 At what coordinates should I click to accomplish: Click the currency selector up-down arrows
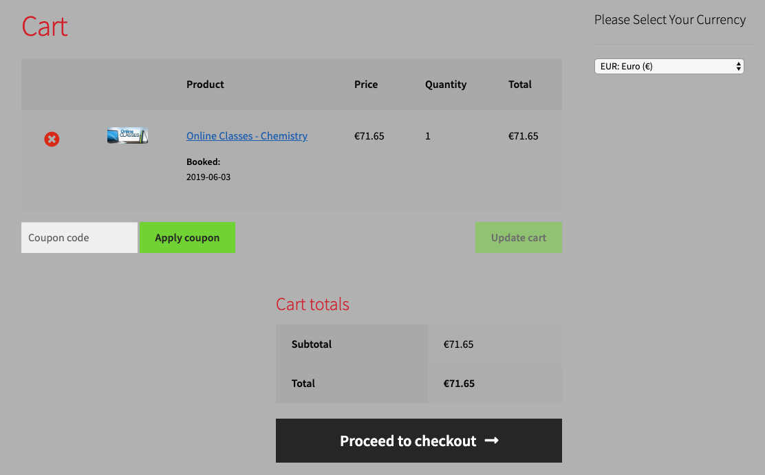(738, 67)
